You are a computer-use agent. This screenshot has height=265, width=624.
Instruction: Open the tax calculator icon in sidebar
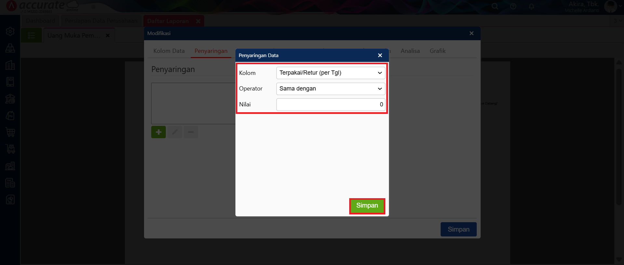point(10,183)
